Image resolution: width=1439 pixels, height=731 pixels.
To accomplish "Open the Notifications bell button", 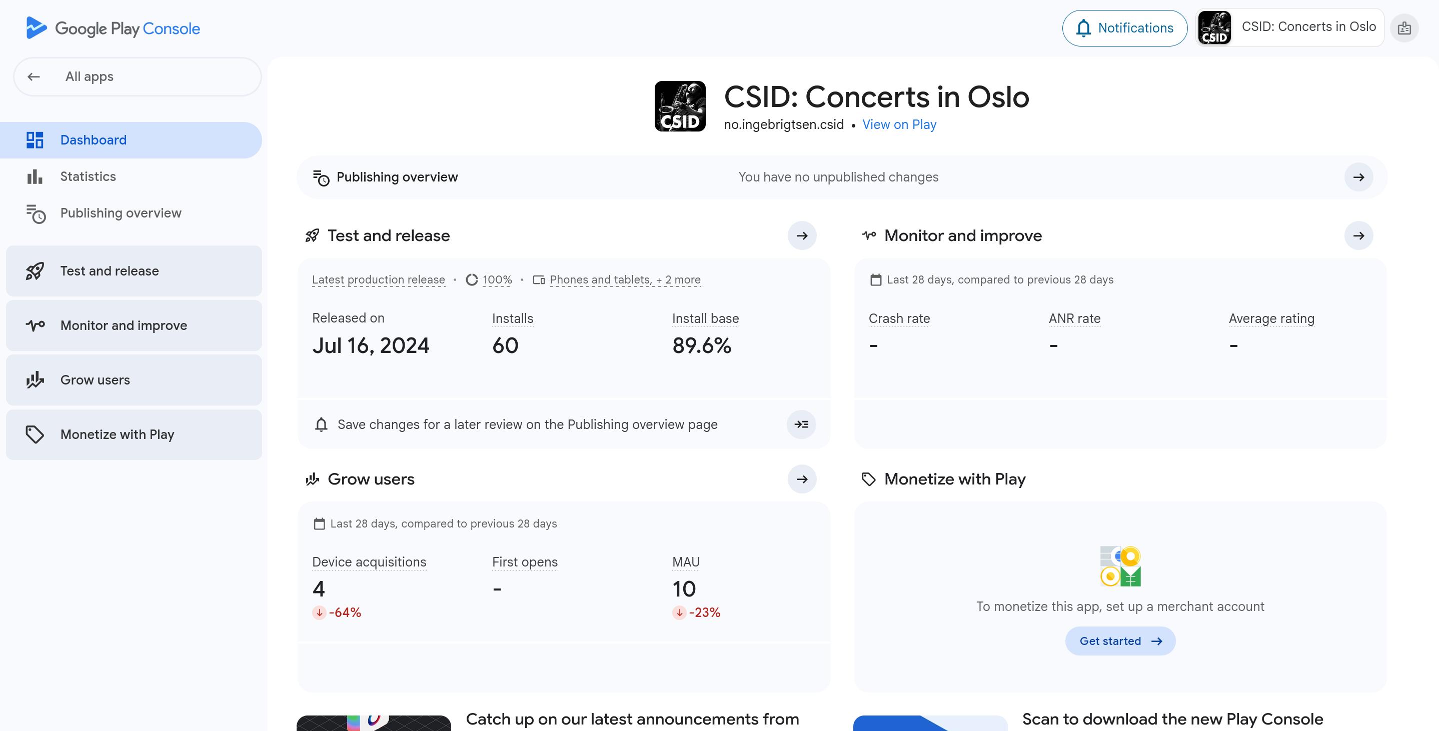I will click(1124, 28).
